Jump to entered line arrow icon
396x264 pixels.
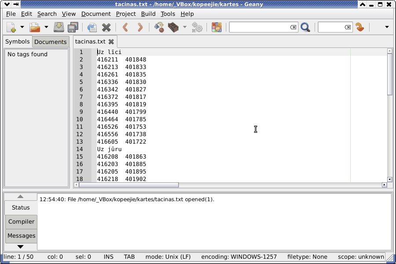coord(360,27)
